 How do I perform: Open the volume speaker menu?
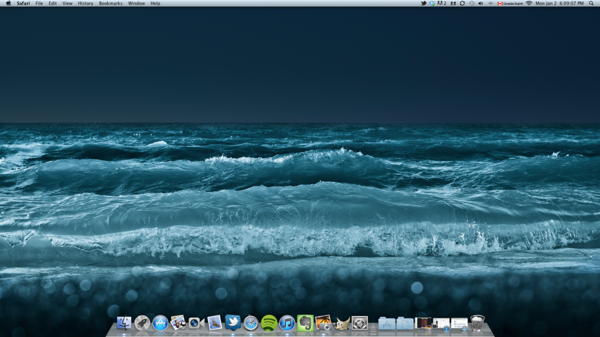coord(480,4)
